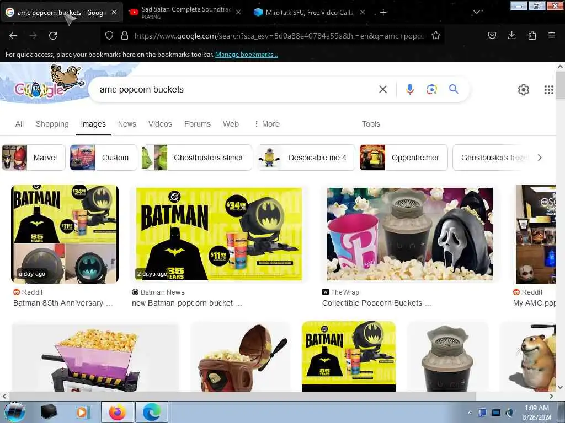Submit search with the magnifier icon
Image resolution: width=565 pixels, height=423 pixels.
pyautogui.click(x=454, y=89)
